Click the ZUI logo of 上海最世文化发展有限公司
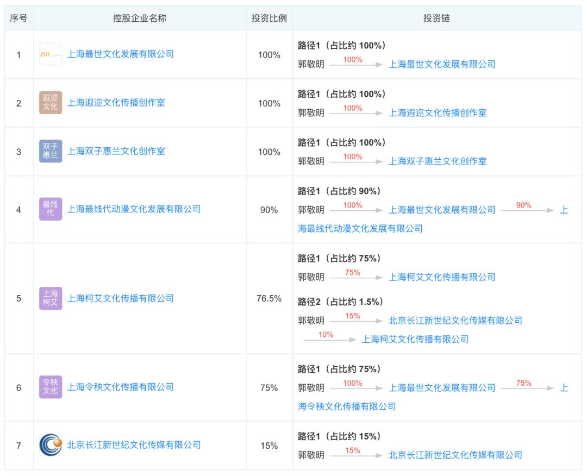The image size is (587, 476). (x=51, y=54)
